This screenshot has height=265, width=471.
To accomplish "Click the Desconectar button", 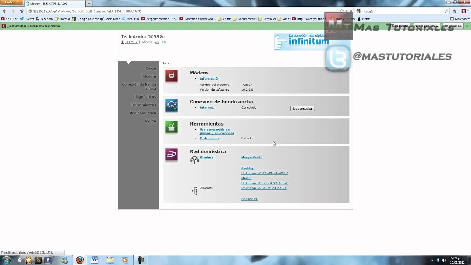I will coord(302,109).
